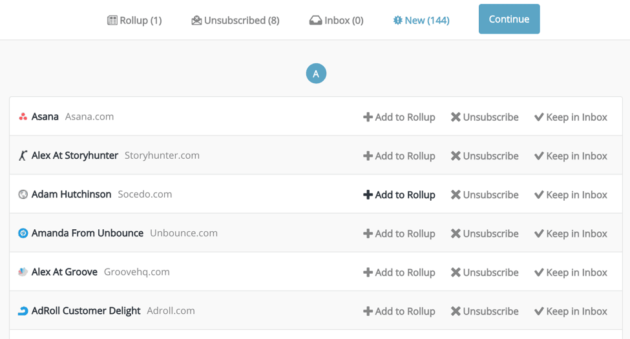
Task: Click the Groove sender icon
Action: pos(23,272)
